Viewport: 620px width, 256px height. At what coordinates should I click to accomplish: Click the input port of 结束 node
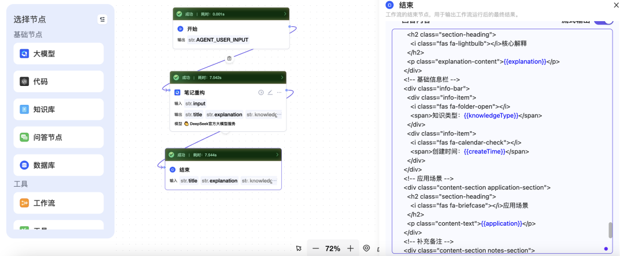165,168
